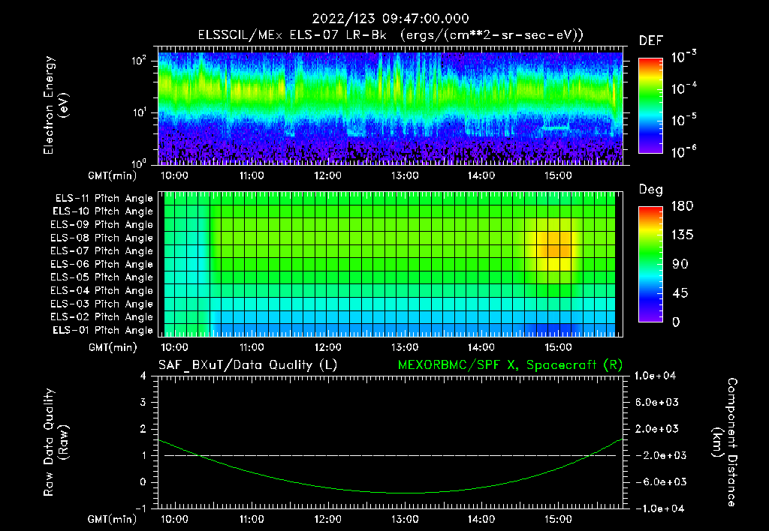Click 14:00 on the pitch angle time axis

[x=481, y=347]
